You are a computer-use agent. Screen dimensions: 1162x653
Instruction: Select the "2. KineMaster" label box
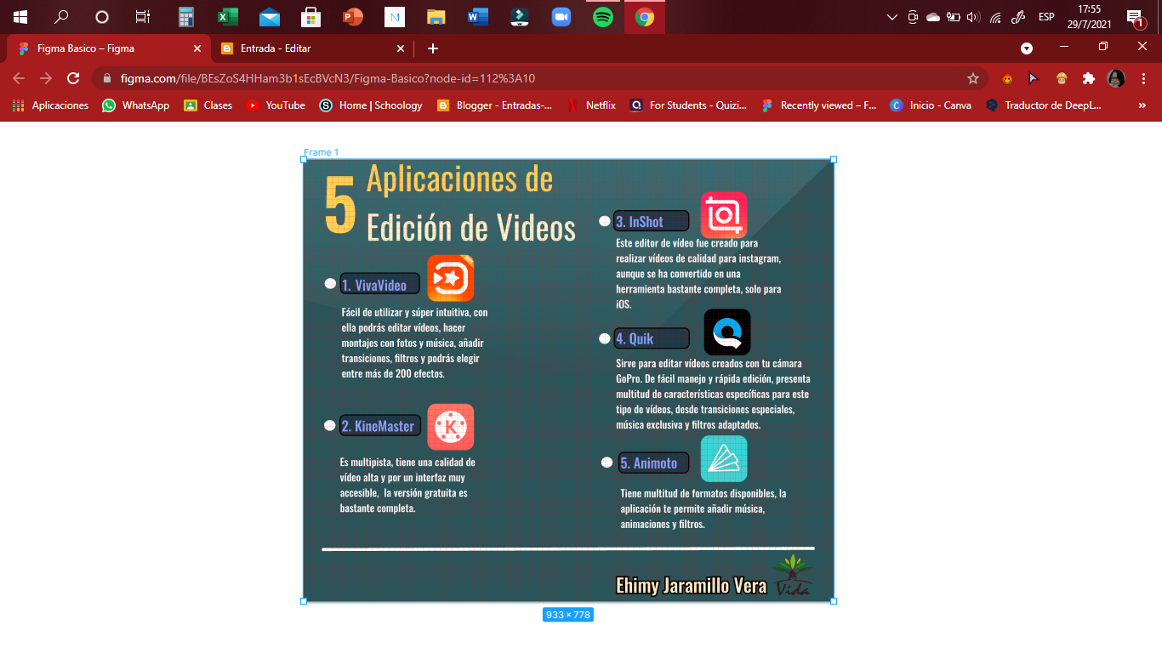point(380,426)
